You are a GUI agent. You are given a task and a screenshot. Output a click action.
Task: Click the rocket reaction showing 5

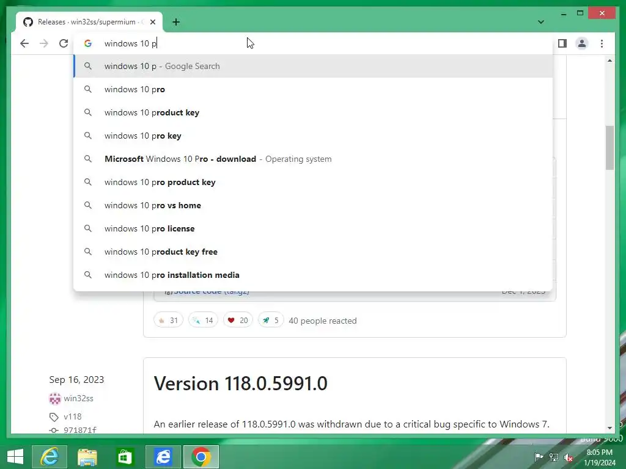[271, 320]
